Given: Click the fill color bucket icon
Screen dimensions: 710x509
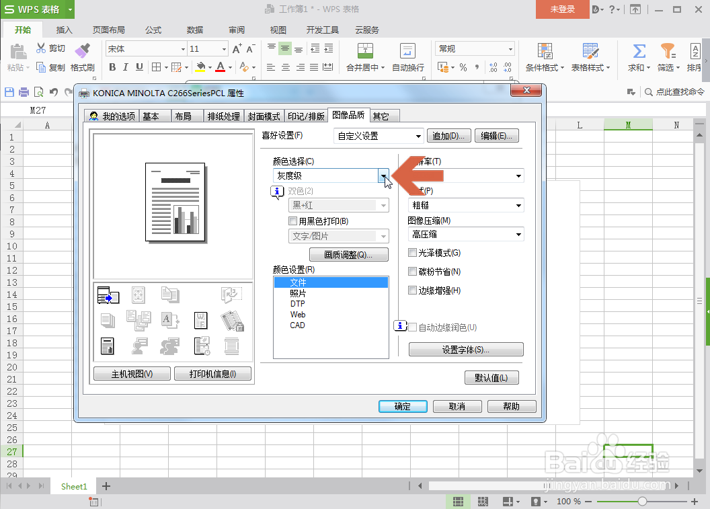Looking at the screenshot, I should (200, 67).
